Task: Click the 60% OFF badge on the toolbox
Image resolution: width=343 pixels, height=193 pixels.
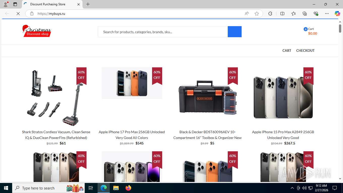Action: [x=233, y=75]
